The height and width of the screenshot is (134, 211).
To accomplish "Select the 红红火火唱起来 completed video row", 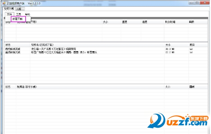I will [106, 52].
